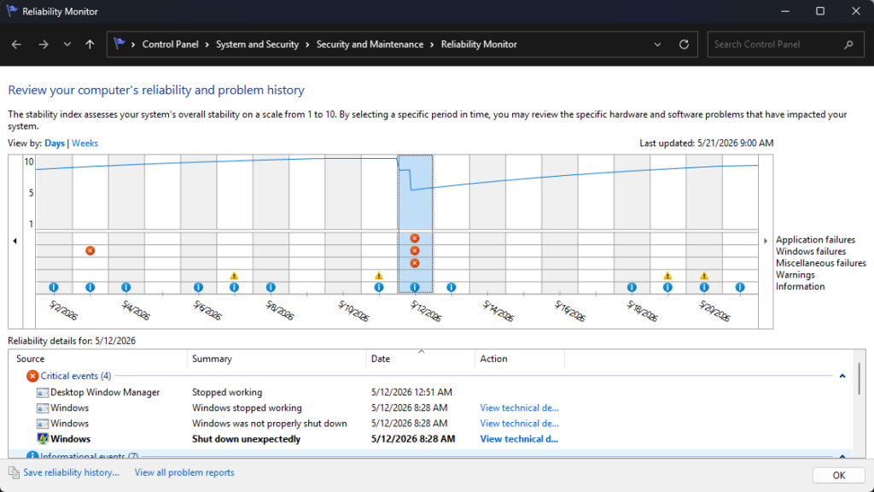Go forward with the forward arrow
The image size is (874, 492).
(43, 44)
